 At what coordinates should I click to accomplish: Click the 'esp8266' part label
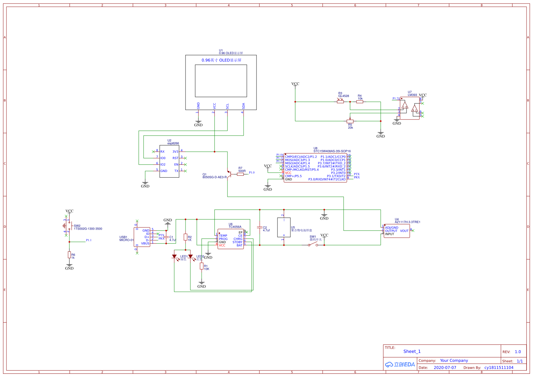173,143
